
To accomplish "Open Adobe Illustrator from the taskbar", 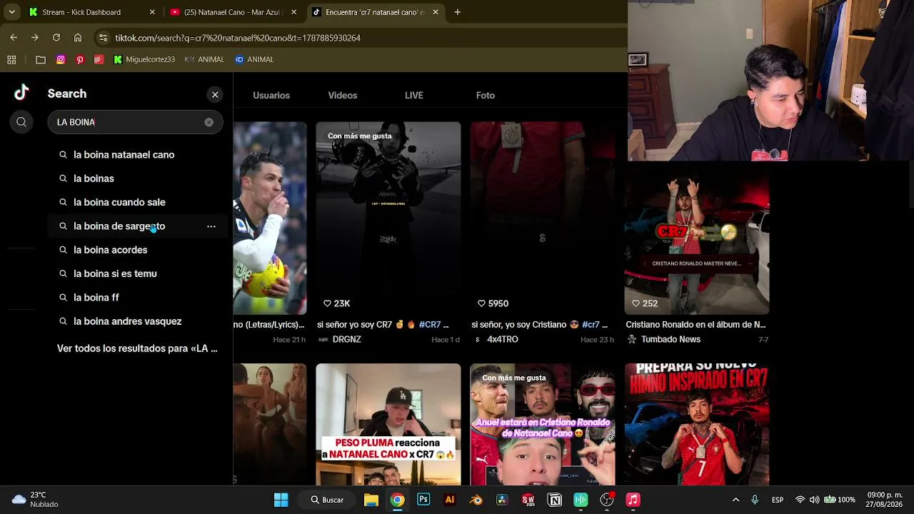I will (x=450, y=500).
